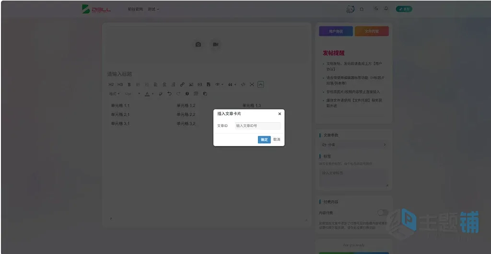Toggle bold formatting in editor toolbar

(x=129, y=84)
